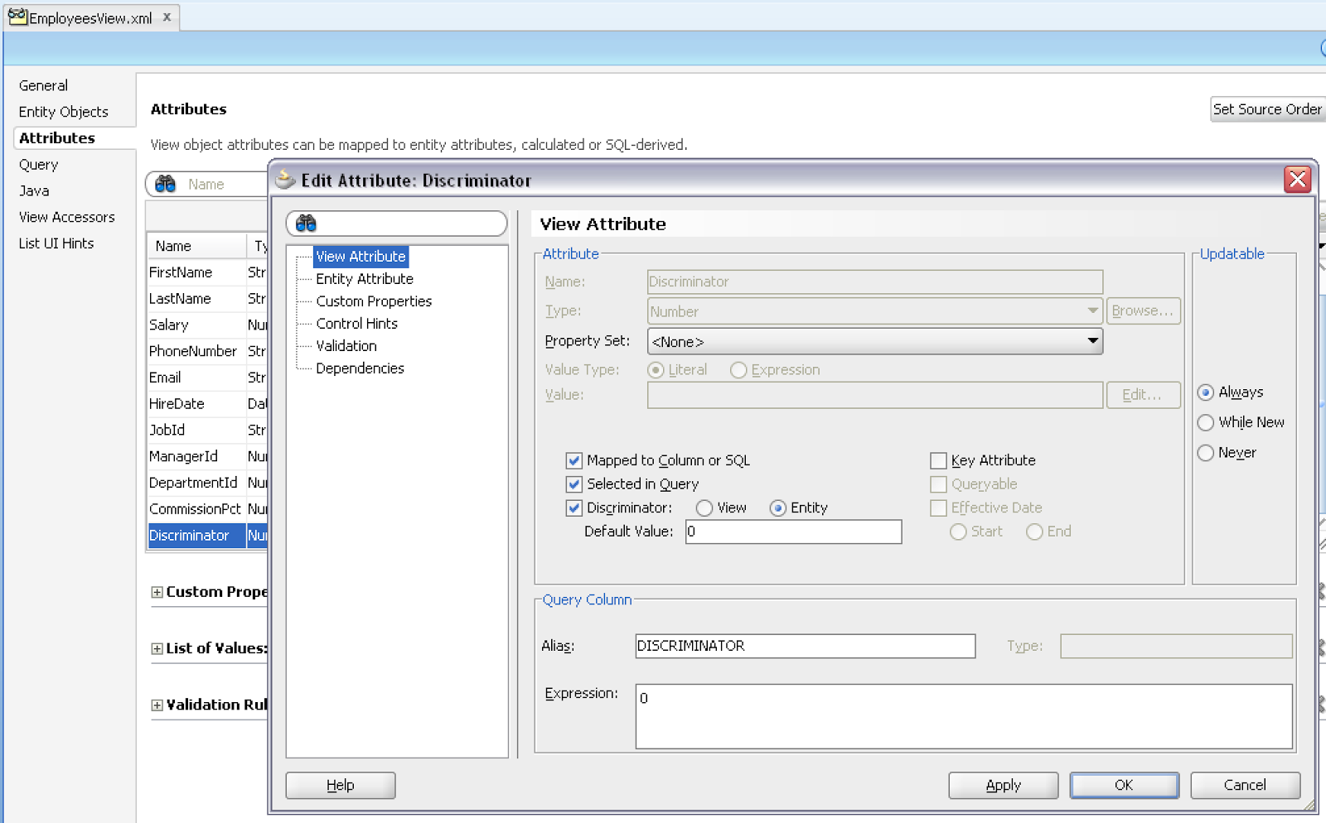The image size is (1326, 823).
Task: Click the Set Source Order button
Action: (x=1268, y=109)
